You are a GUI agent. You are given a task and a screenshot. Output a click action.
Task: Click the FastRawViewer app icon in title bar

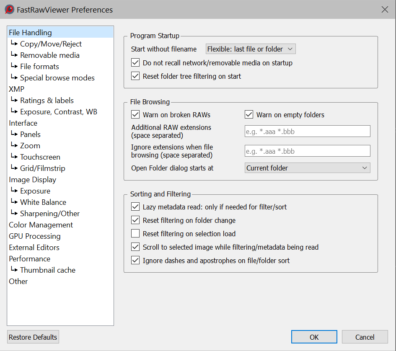[x=9, y=10]
